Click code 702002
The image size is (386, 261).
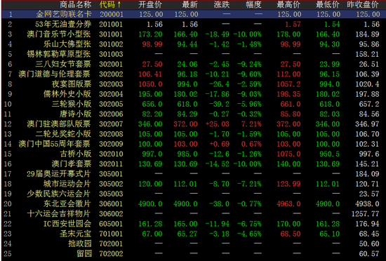pyautogui.click(x=111, y=253)
